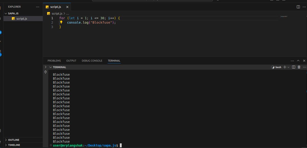Screen dimensions: 307x148
Task: Click the command decoration circle at prompt
Action: point(51,145)
